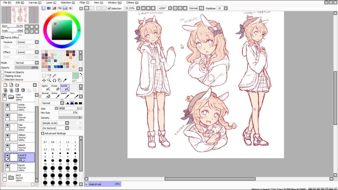This screenshot has height=190, width=338.
Task: Show the Set2 folder layer
Action: [x=4, y=175]
